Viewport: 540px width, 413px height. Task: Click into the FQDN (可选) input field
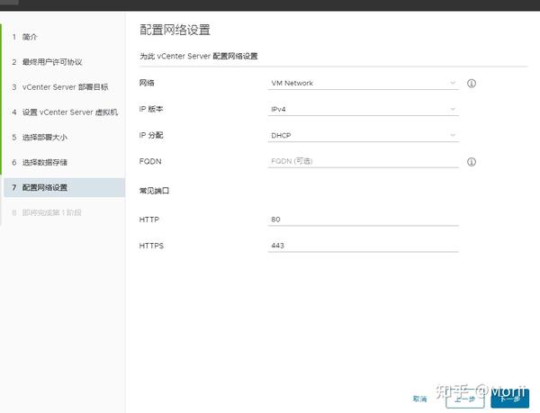tap(363, 161)
